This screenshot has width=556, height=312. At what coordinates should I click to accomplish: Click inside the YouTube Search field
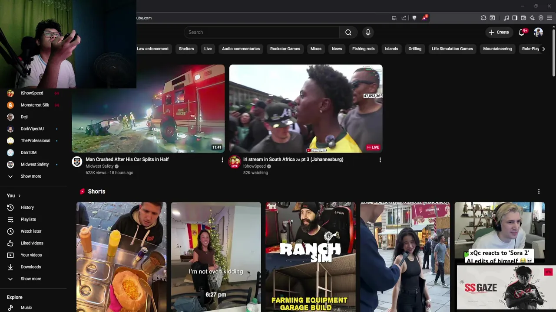(x=261, y=32)
